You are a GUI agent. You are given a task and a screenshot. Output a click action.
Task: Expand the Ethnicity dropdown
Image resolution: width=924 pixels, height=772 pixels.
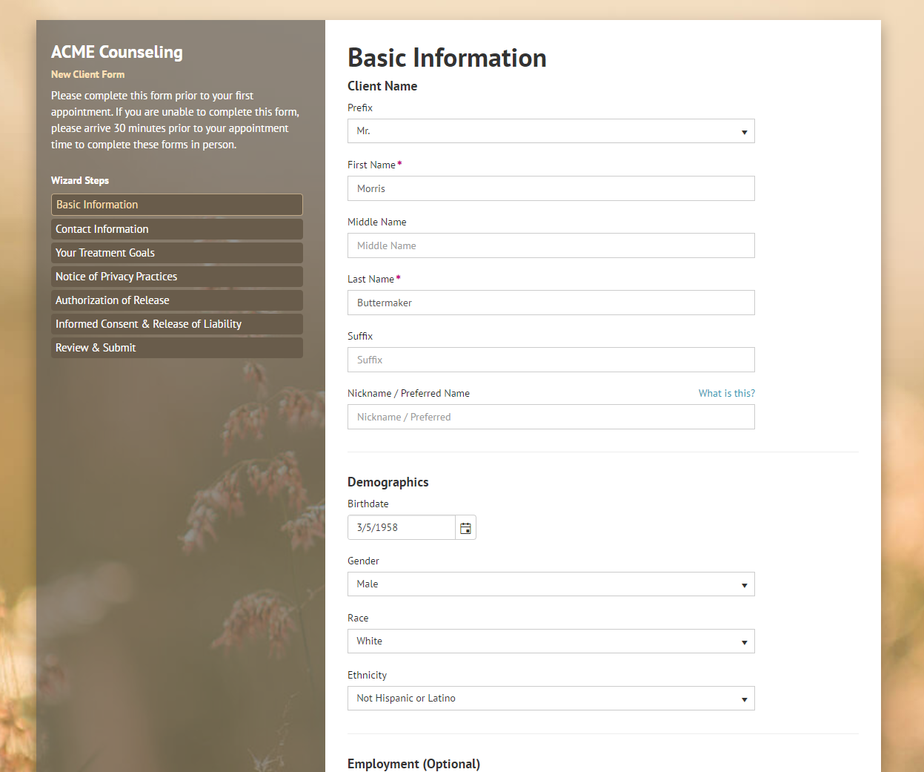(x=551, y=699)
